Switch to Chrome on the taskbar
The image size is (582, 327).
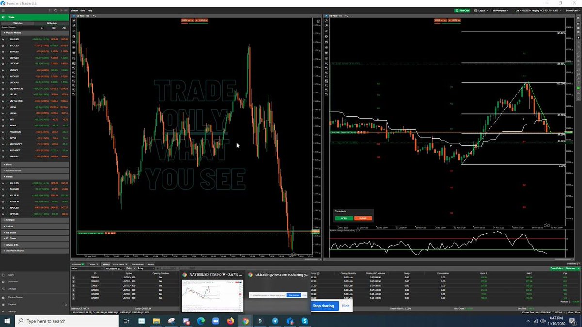click(246, 321)
